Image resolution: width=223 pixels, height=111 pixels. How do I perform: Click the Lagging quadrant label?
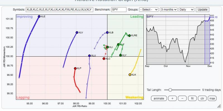[23, 97]
